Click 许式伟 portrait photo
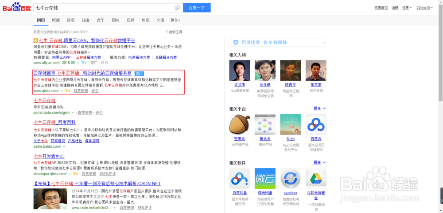The image size is (443, 213). pos(240,71)
